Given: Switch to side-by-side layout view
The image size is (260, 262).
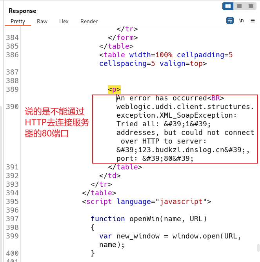Looking at the screenshot, I should [228, 6].
